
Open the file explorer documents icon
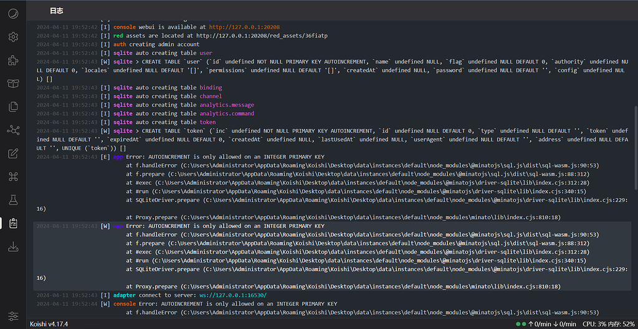point(14,107)
